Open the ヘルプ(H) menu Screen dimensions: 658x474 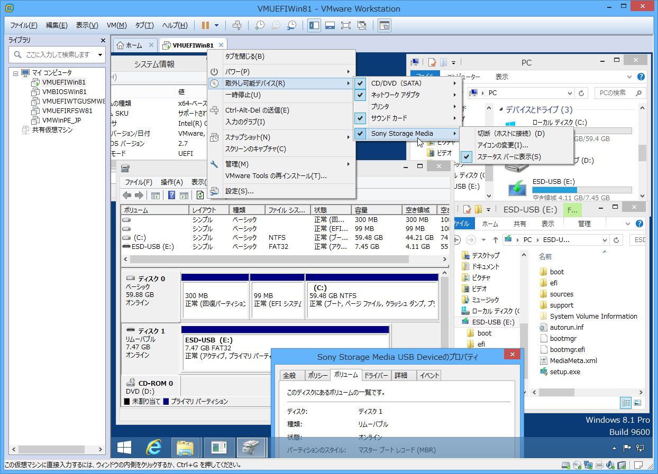pos(175,25)
